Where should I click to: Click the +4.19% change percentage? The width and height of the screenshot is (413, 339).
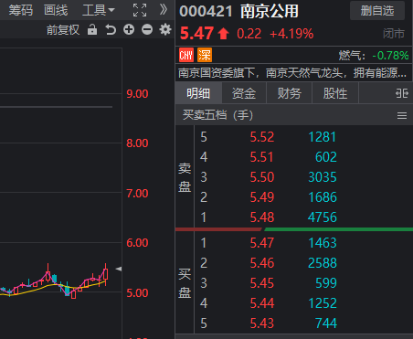(x=291, y=34)
